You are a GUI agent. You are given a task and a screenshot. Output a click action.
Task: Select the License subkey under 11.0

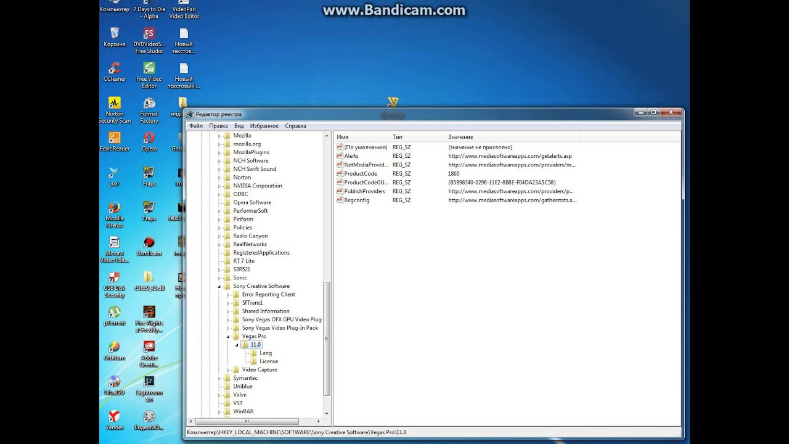click(269, 361)
